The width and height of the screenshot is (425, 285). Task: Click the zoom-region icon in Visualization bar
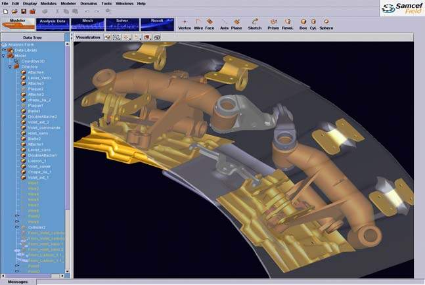click(116, 37)
